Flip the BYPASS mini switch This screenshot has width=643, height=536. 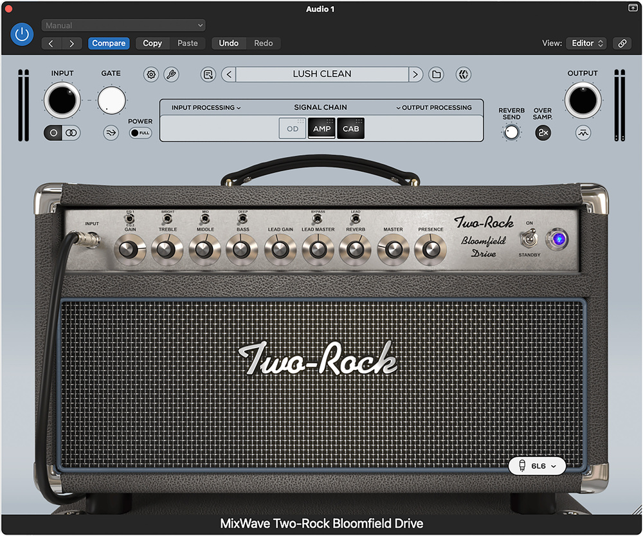(x=318, y=219)
